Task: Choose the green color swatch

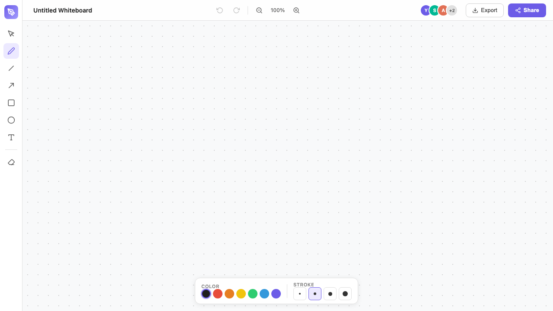Action: tap(253, 294)
